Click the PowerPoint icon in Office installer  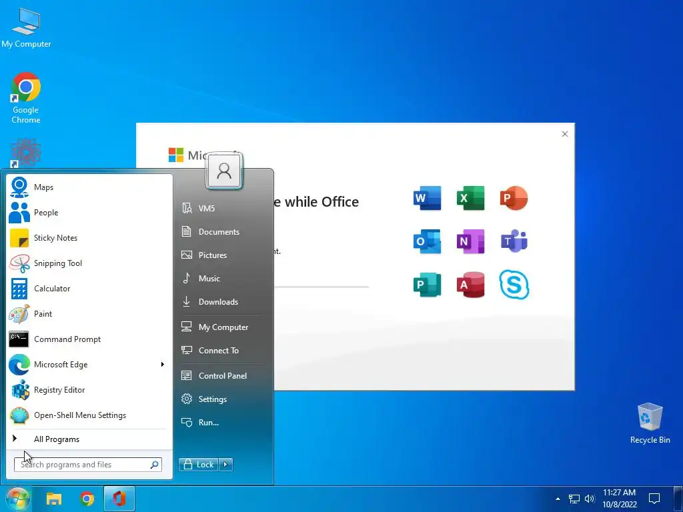click(x=514, y=198)
